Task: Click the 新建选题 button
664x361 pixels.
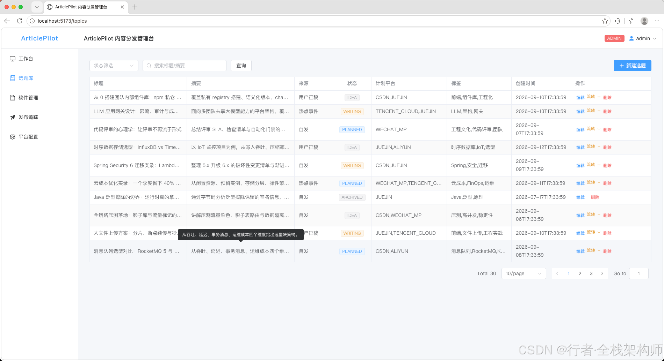Action: tap(633, 66)
